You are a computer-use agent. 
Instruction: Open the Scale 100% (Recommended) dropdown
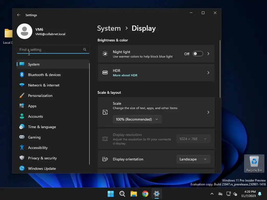click(x=137, y=119)
